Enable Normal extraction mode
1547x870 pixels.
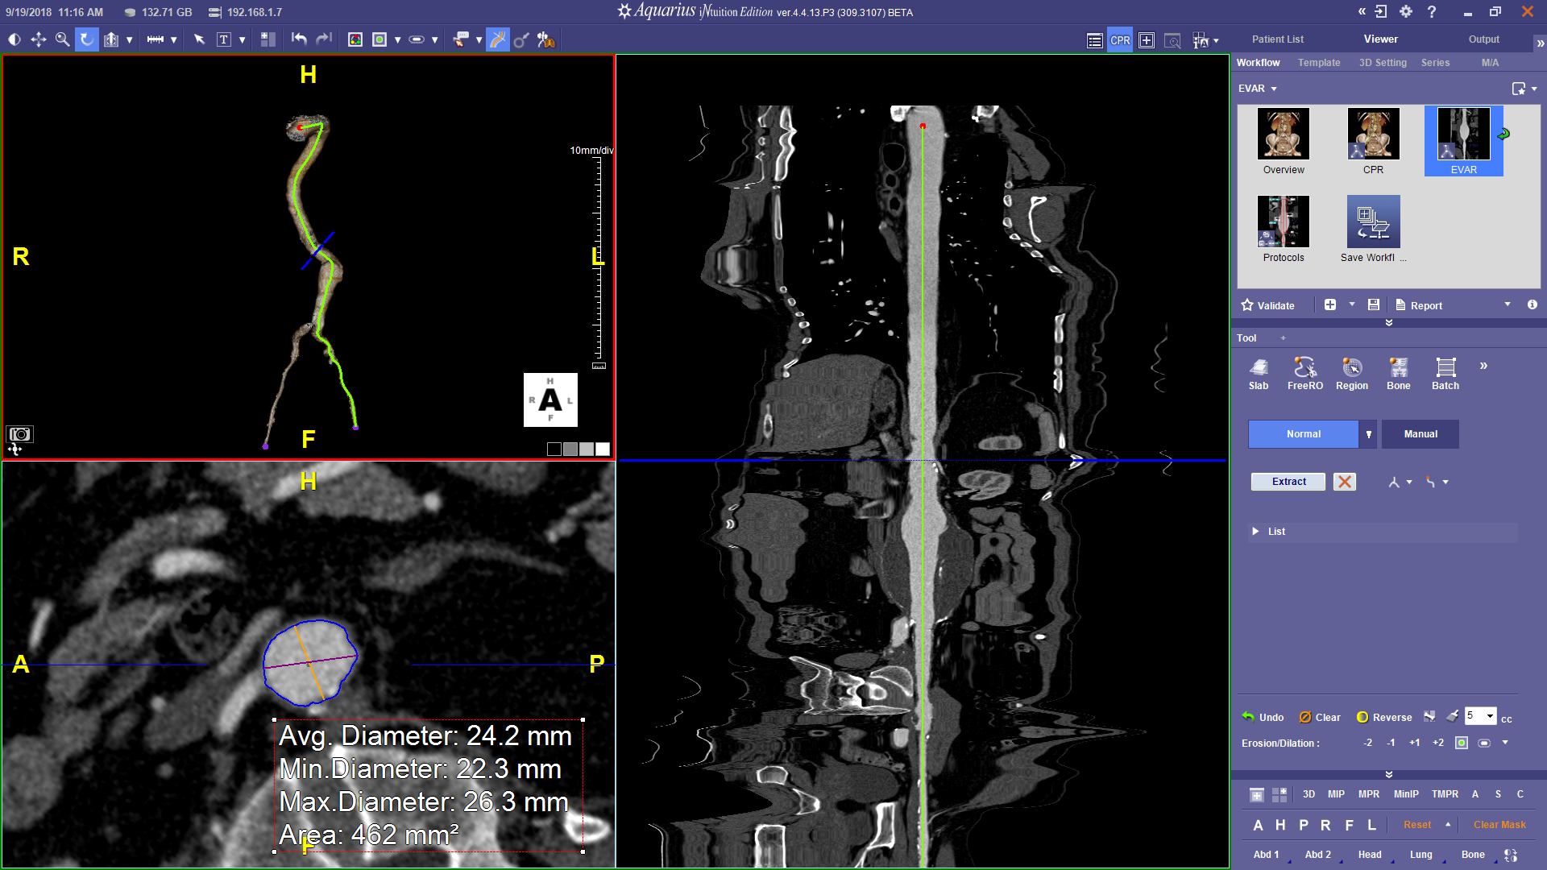pos(1303,434)
